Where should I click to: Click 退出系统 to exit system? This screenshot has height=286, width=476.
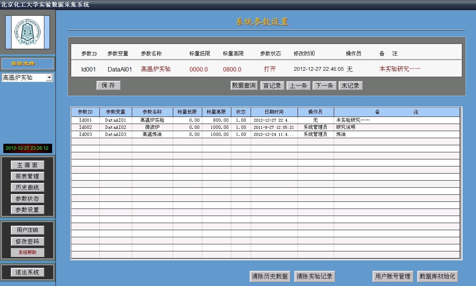(27, 272)
